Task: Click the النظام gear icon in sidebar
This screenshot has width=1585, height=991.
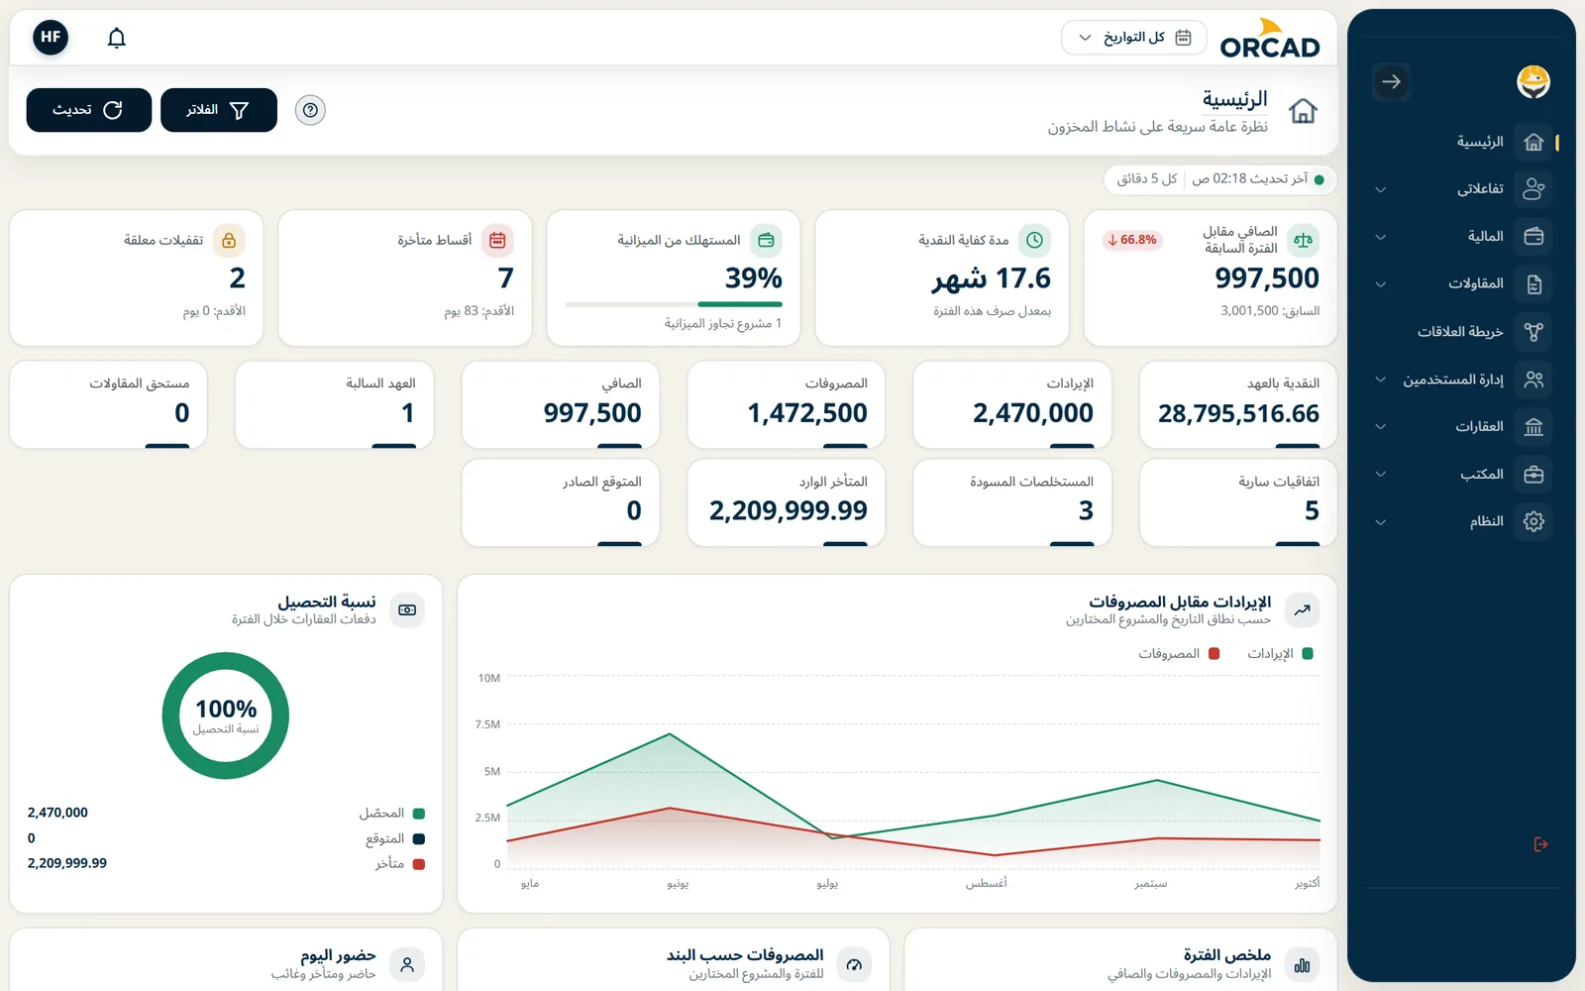Action: 1533,521
